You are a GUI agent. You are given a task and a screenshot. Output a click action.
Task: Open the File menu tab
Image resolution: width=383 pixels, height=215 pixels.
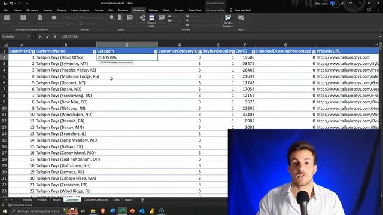pyautogui.click(x=5, y=10)
